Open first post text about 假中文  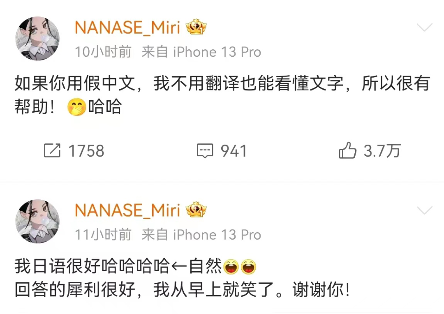tap(222, 95)
